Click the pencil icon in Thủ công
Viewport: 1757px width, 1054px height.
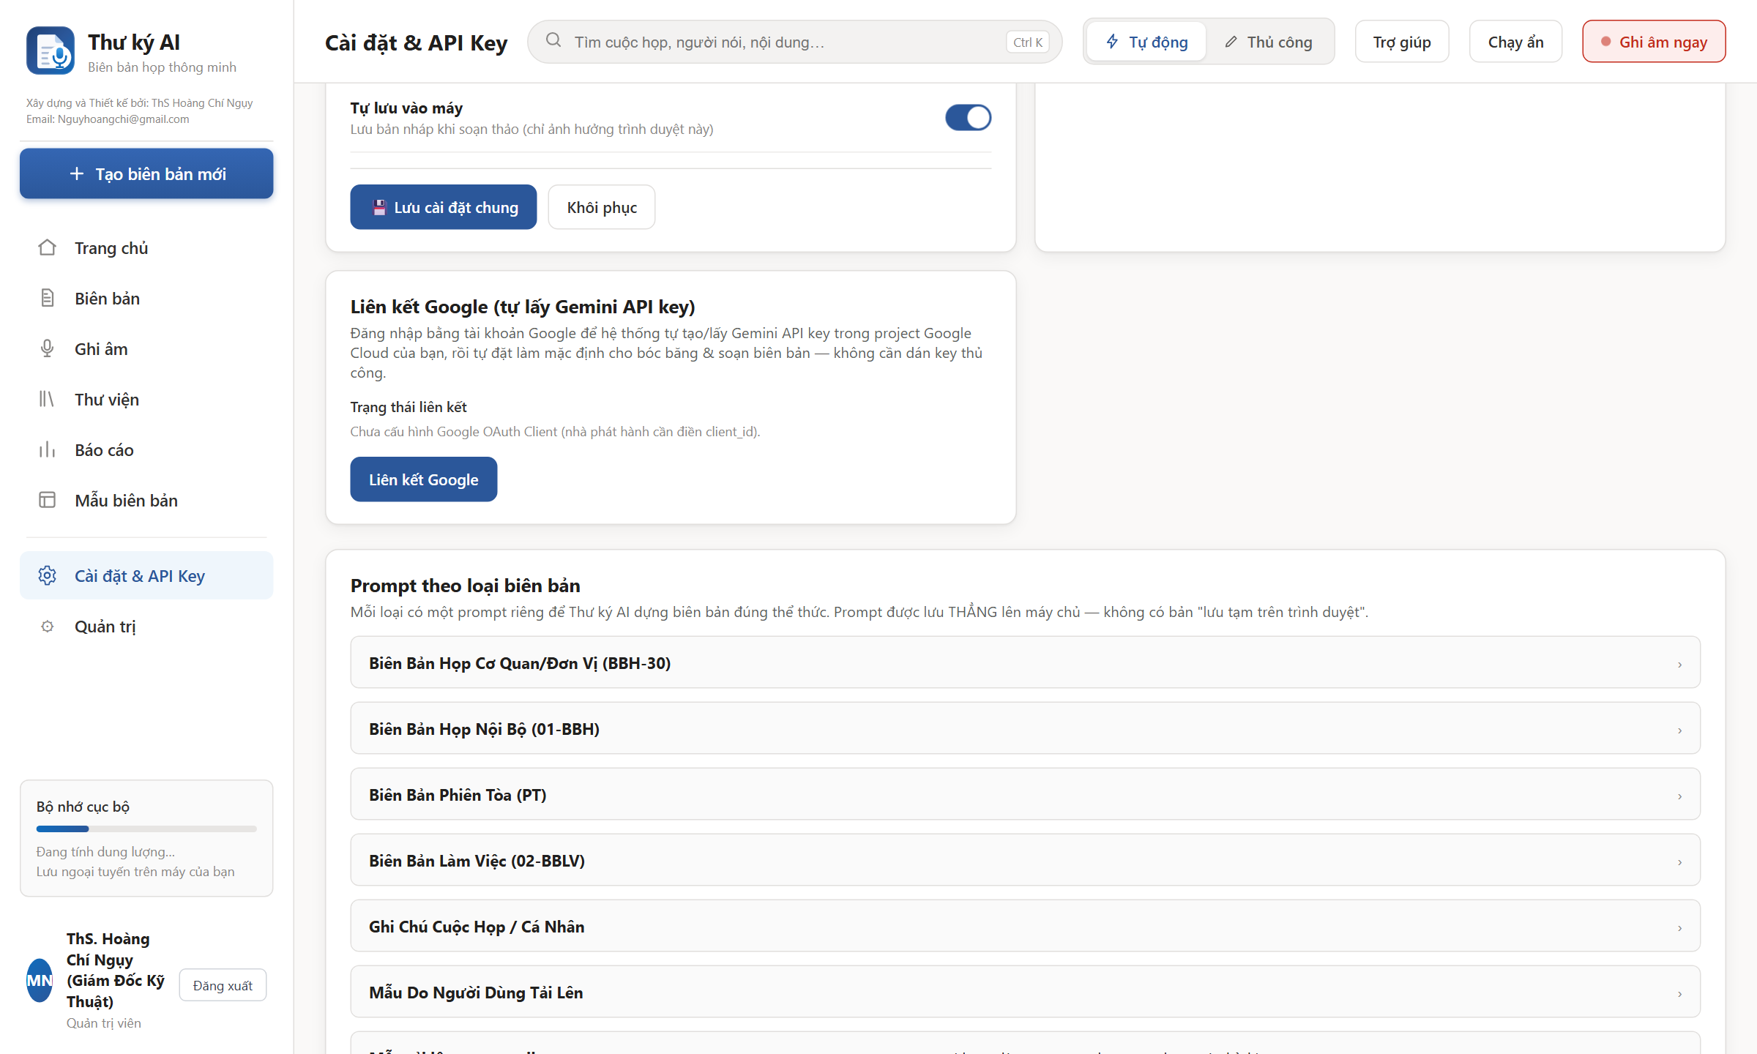point(1231,42)
